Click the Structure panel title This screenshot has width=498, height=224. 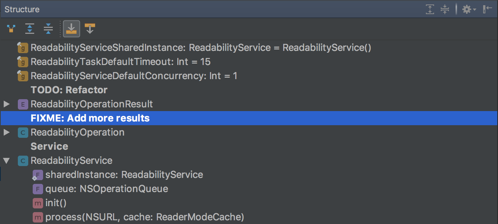click(x=22, y=9)
